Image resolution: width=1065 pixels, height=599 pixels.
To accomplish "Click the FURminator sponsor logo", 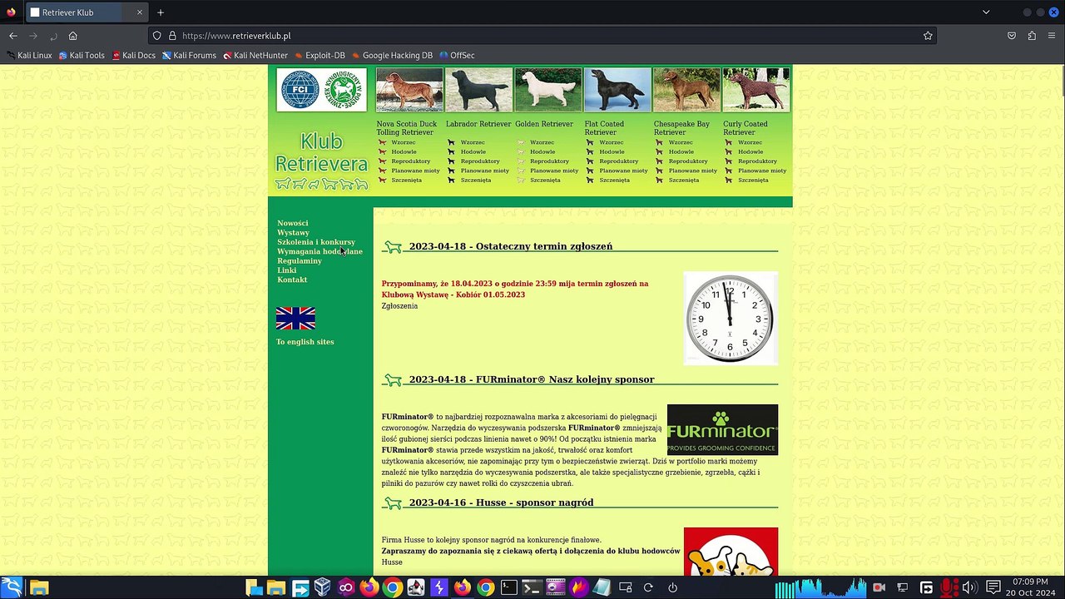I will point(722,429).
